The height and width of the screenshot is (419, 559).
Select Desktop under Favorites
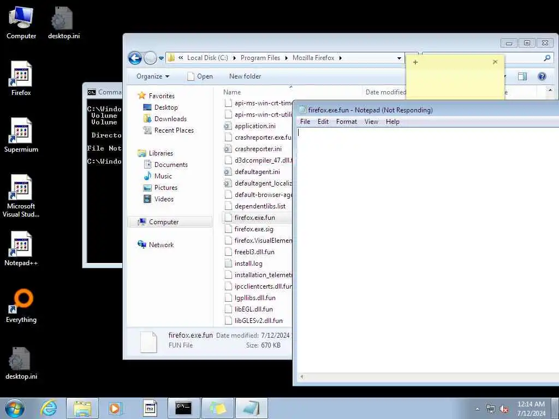(166, 107)
